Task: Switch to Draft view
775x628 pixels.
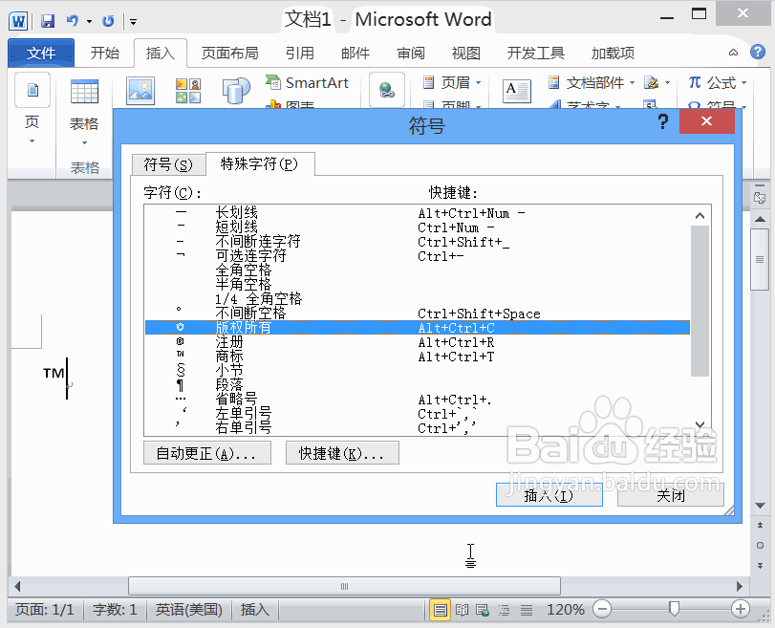Action: (x=527, y=610)
